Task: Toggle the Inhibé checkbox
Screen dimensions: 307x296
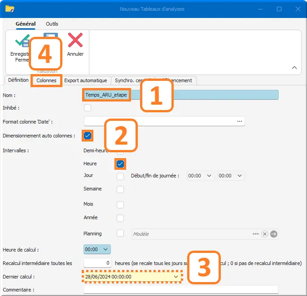Action: coord(88,108)
